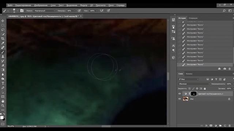Open the Окно menu
Image resolution: width=234 pixels, height=131 pixels.
point(111,5)
